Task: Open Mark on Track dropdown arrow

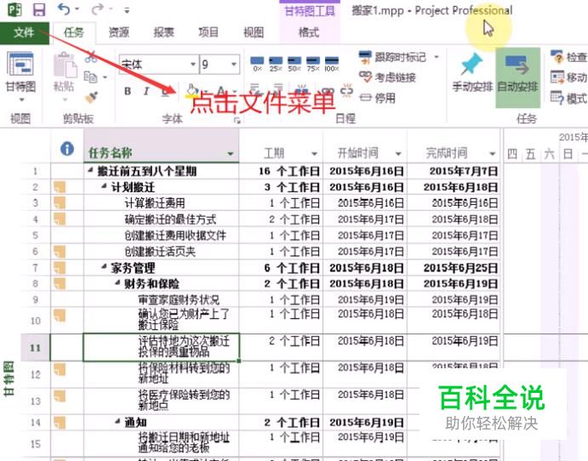Action: point(437,57)
